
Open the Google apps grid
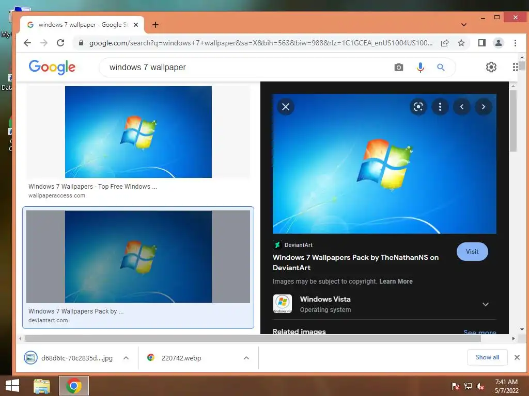pyautogui.click(x=515, y=67)
